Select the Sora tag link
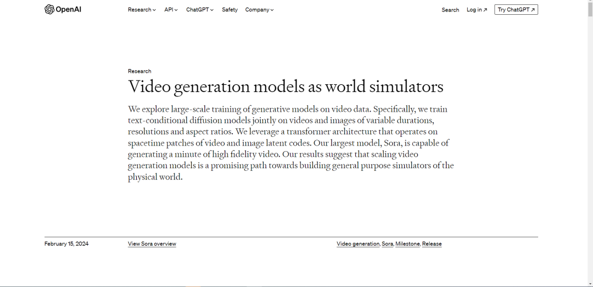Viewport: 593px width, 287px height. (x=388, y=244)
